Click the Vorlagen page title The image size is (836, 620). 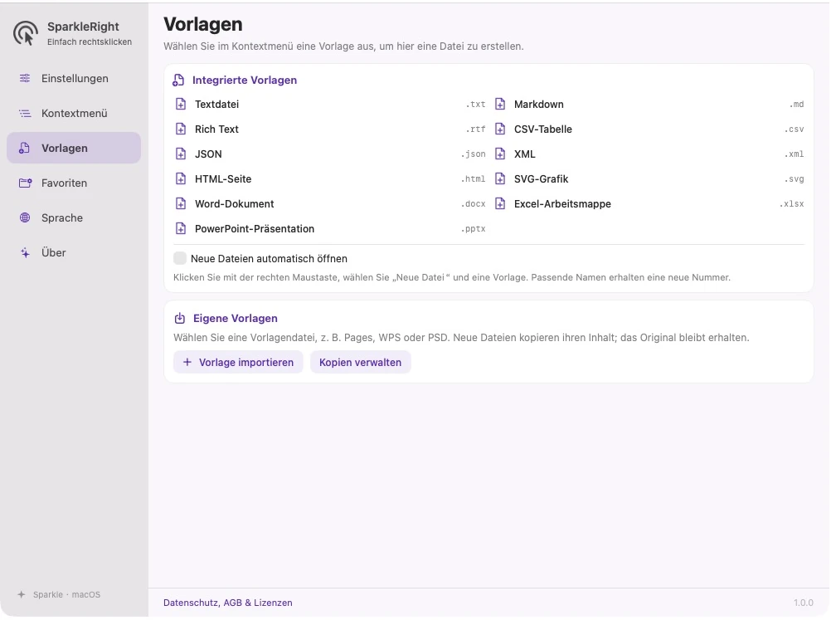click(203, 25)
